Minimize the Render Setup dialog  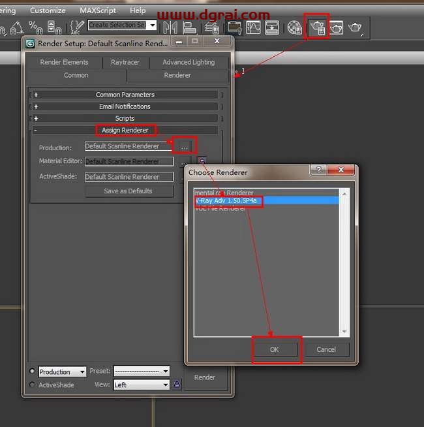coord(179,42)
